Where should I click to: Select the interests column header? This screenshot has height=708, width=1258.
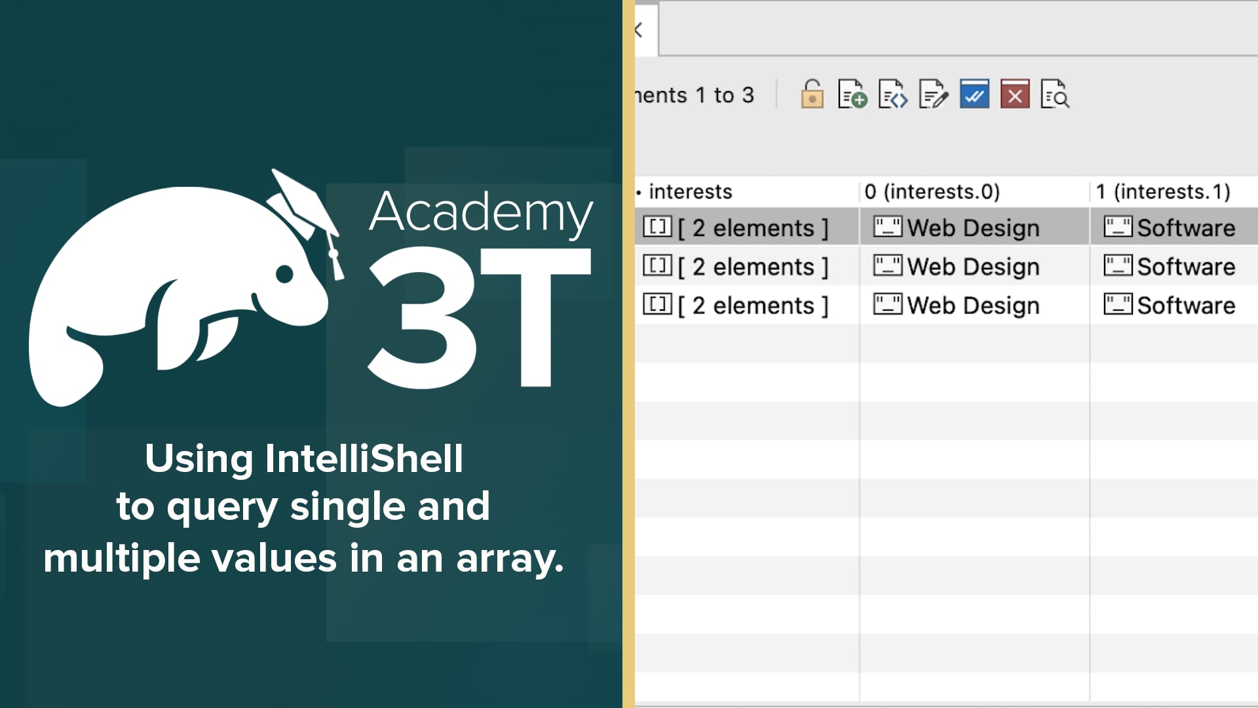[746, 191]
